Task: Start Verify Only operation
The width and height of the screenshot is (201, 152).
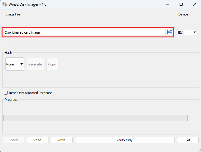Action: 125,140
